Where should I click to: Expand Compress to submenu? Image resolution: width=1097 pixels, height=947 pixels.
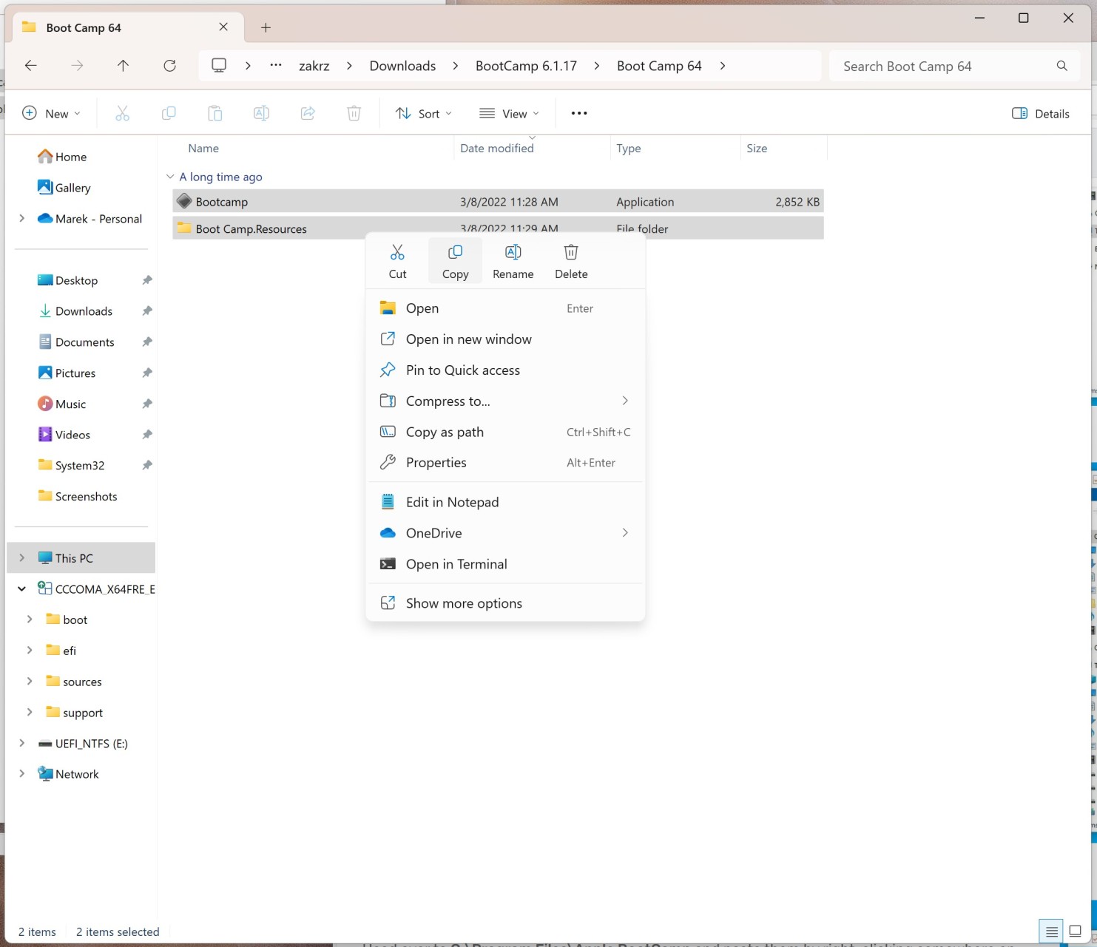click(625, 401)
